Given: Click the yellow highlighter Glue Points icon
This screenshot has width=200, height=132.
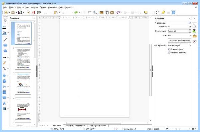Looking at the screenshot, I should (x=163, y=12).
